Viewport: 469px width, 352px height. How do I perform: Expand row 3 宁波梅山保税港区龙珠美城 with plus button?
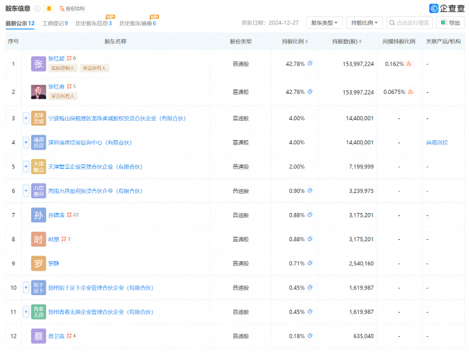click(x=26, y=118)
